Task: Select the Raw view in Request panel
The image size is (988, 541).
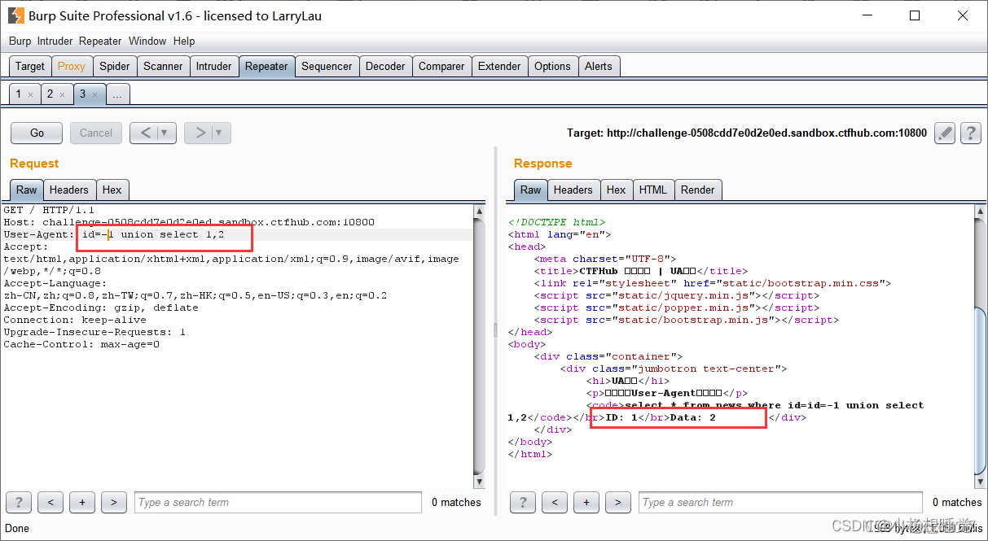Action: [27, 190]
